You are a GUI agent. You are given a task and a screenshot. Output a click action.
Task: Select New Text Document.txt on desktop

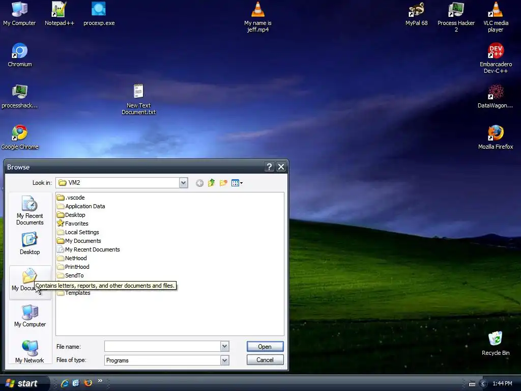point(138,99)
